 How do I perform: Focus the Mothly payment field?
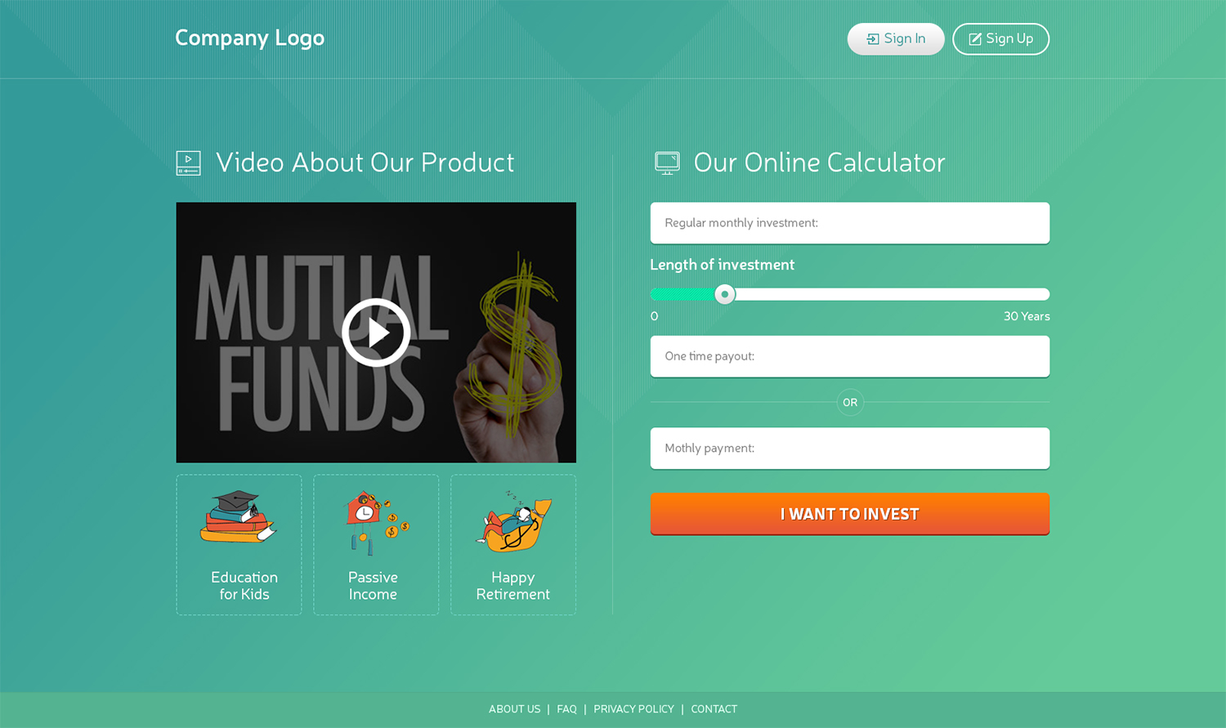click(x=850, y=449)
